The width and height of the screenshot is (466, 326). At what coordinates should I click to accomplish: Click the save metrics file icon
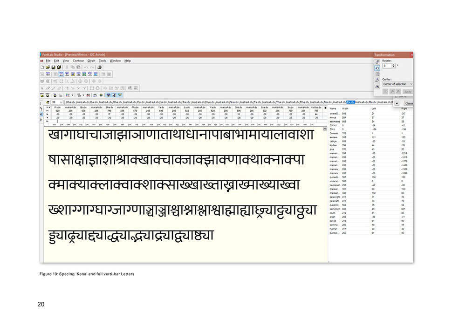(48, 95)
